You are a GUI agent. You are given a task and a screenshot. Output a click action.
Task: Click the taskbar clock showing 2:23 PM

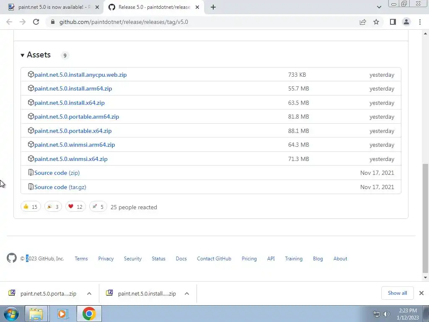pos(408,314)
